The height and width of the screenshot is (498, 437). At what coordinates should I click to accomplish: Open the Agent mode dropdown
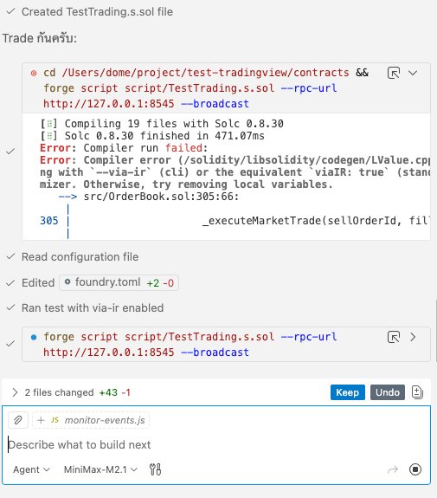point(31,469)
